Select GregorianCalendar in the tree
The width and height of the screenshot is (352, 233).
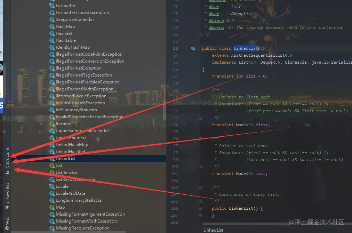coord(75,19)
